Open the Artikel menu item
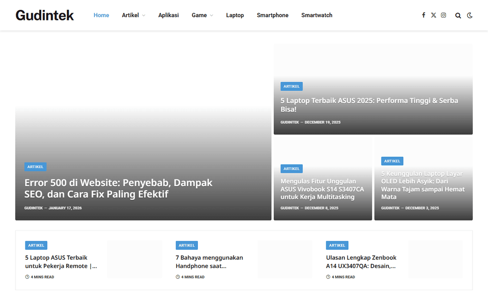 coord(130,15)
